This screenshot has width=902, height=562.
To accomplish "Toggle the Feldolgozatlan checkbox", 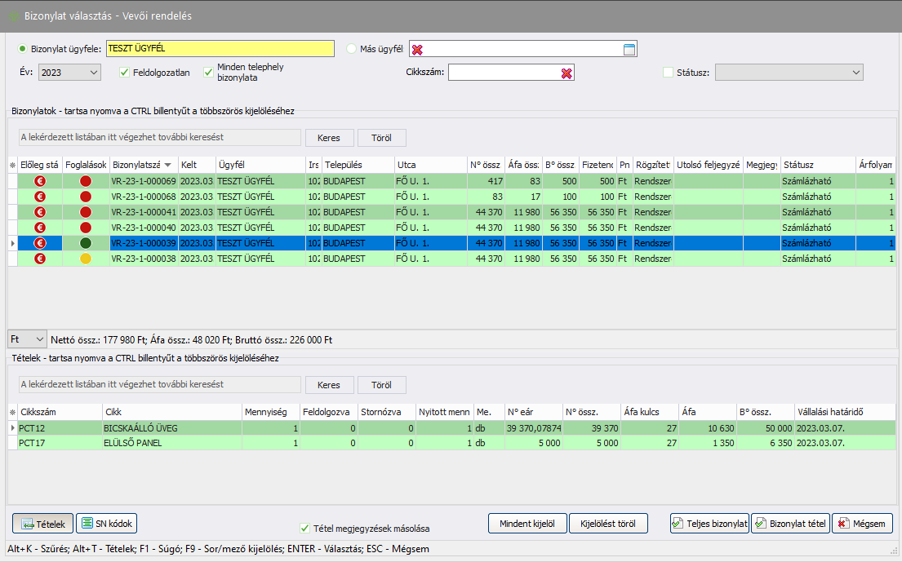I will pyautogui.click(x=125, y=73).
